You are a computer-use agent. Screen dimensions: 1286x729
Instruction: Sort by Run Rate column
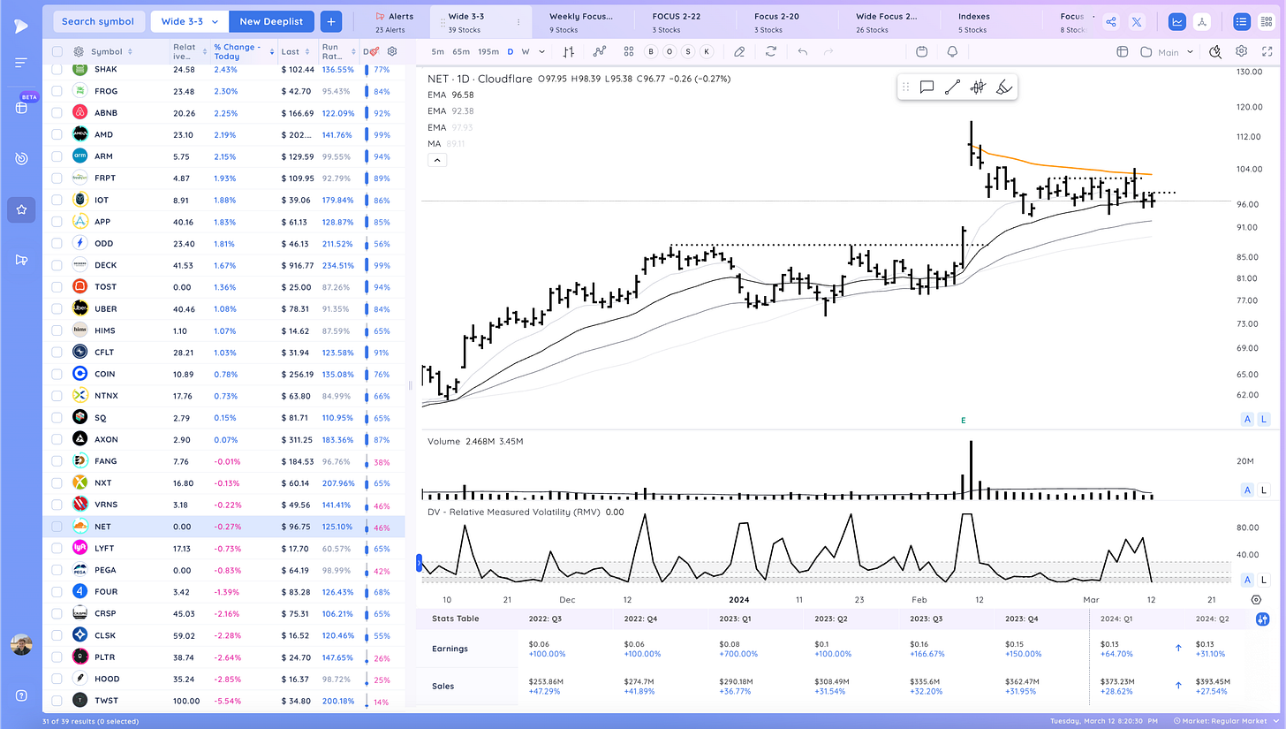click(335, 52)
